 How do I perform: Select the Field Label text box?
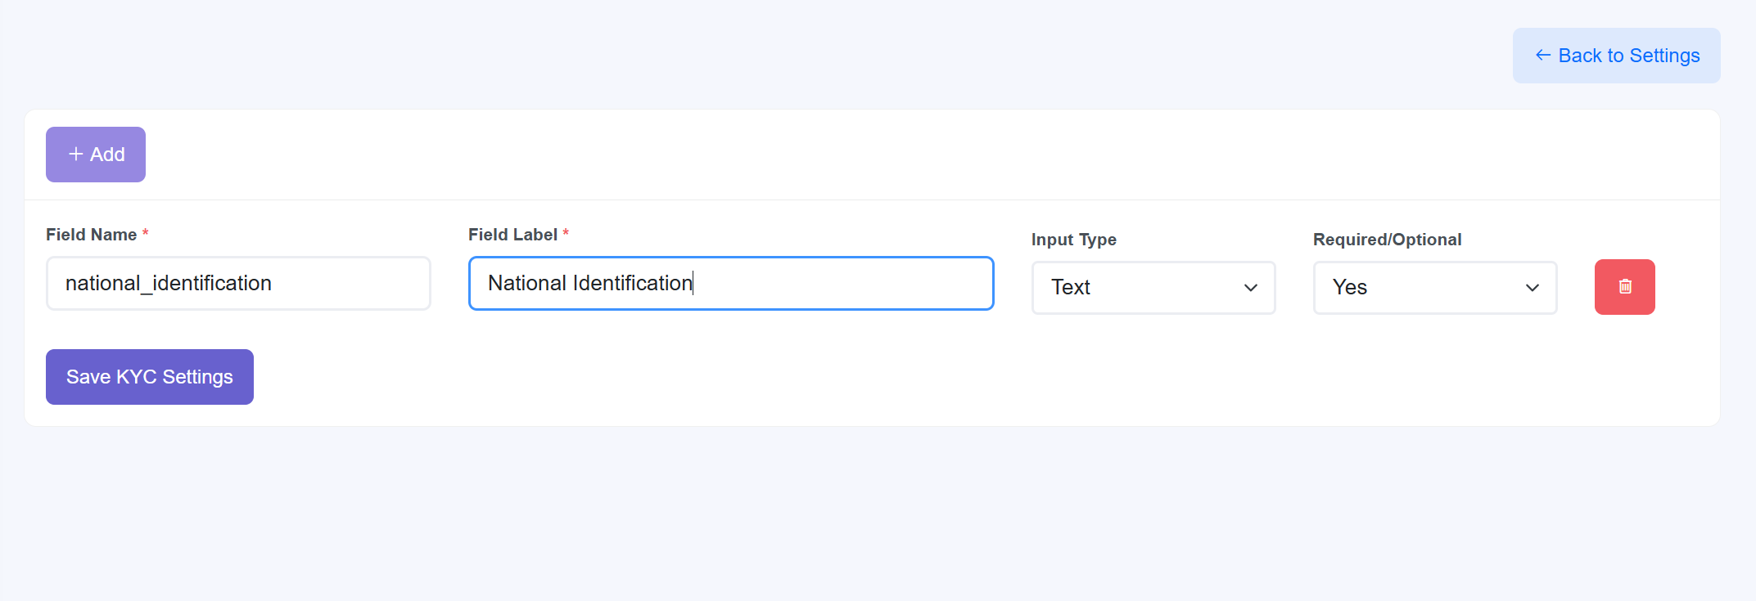coord(730,283)
